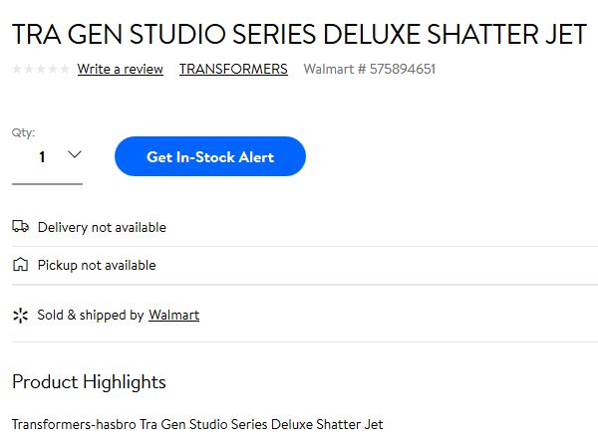Open the Write a review link
598x443 pixels.
click(x=121, y=70)
